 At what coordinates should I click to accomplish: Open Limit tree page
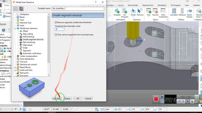coord(22,25)
